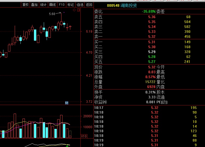Click the 卖一 ask price 5.32

coord(152,36)
